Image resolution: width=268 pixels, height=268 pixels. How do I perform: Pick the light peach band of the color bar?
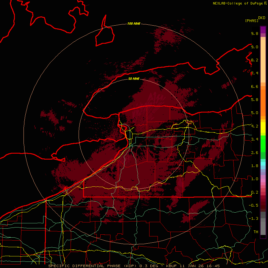(263, 61)
